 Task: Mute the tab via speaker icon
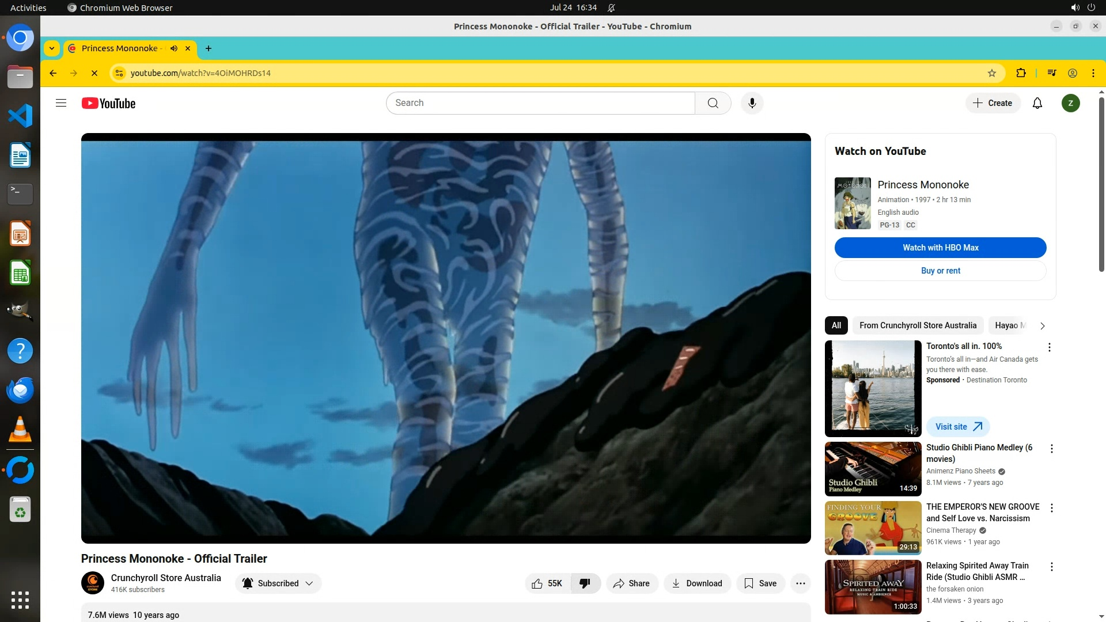pyautogui.click(x=173, y=48)
